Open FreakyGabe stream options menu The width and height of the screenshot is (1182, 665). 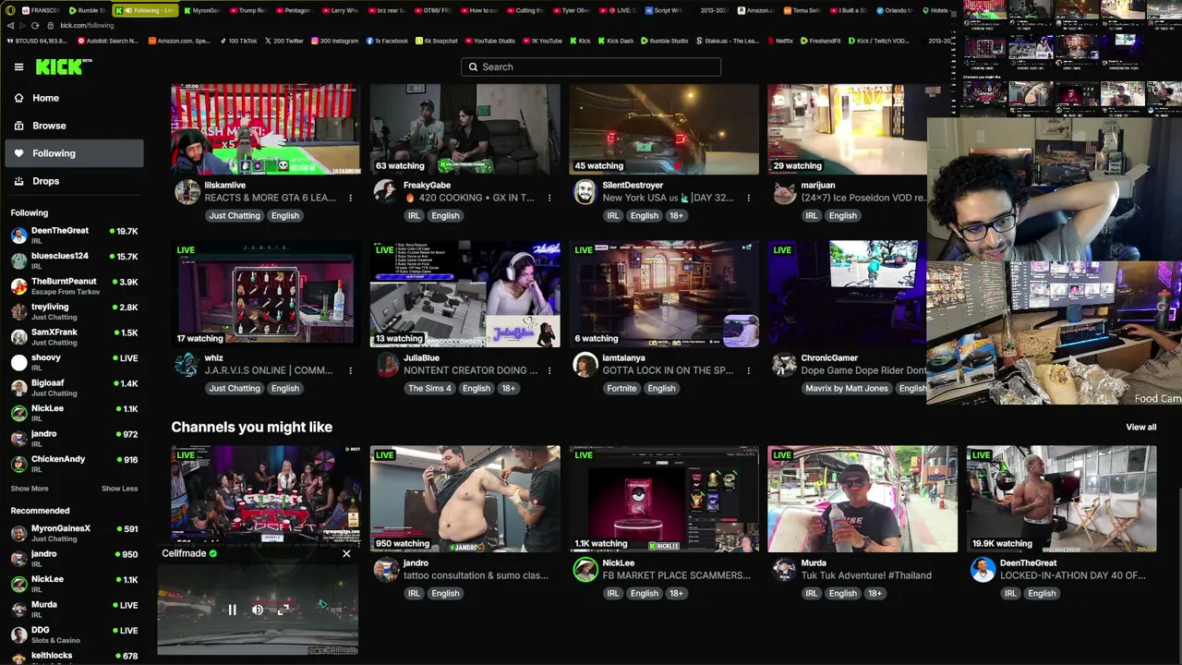click(x=549, y=198)
